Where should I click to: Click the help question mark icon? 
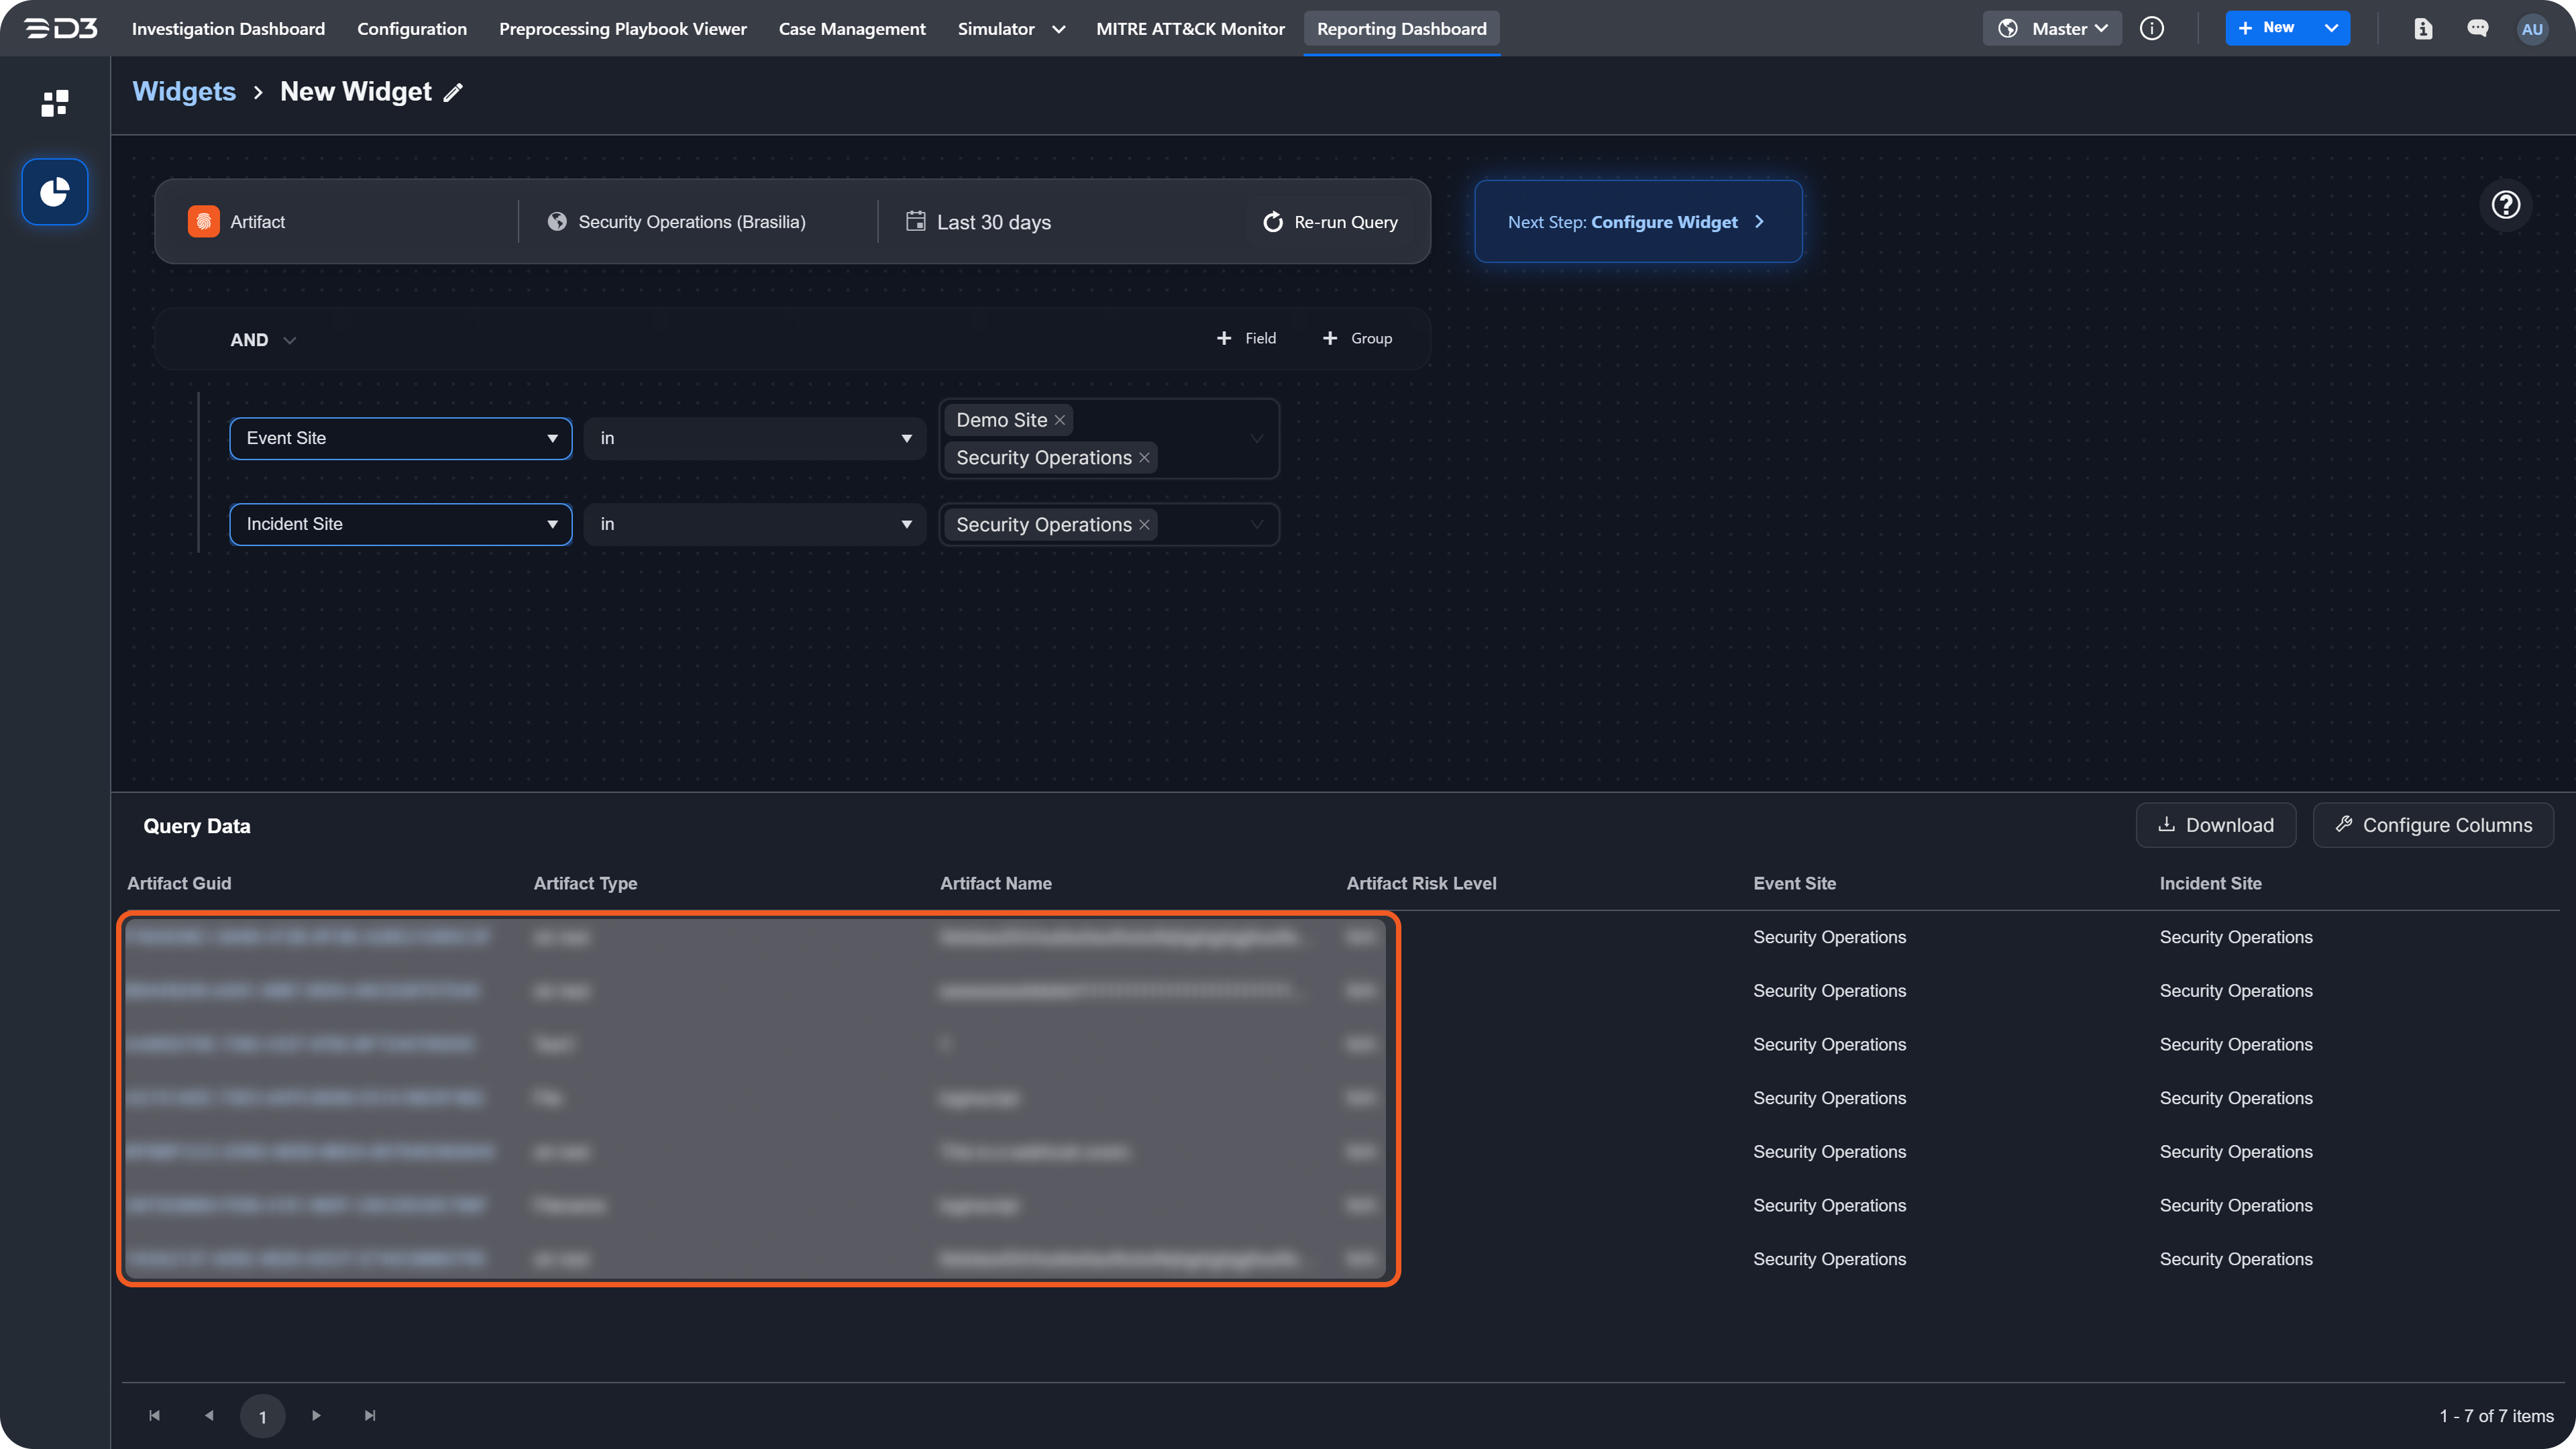coord(2505,205)
